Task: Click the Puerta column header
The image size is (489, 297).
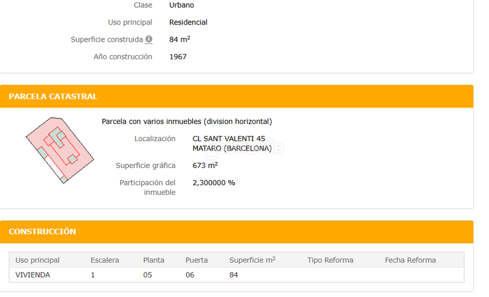Action: (x=196, y=260)
